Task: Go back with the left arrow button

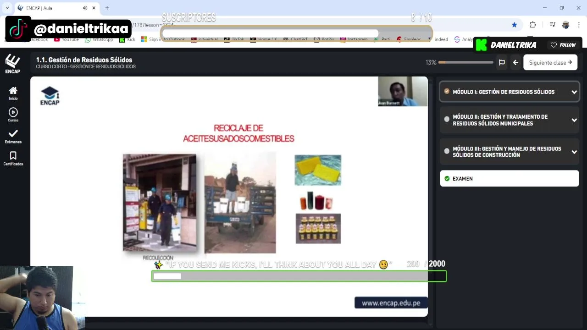Action: coord(515,62)
